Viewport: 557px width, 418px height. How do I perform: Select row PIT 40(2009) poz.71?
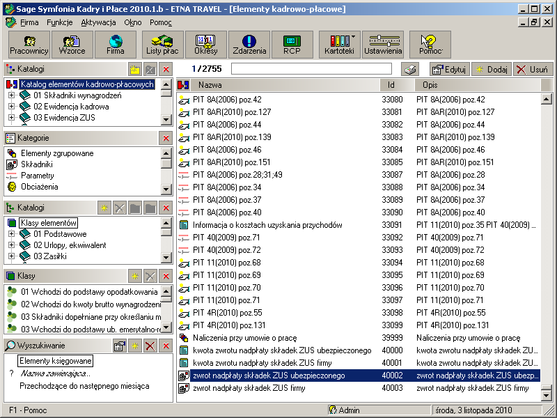click(358, 238)
